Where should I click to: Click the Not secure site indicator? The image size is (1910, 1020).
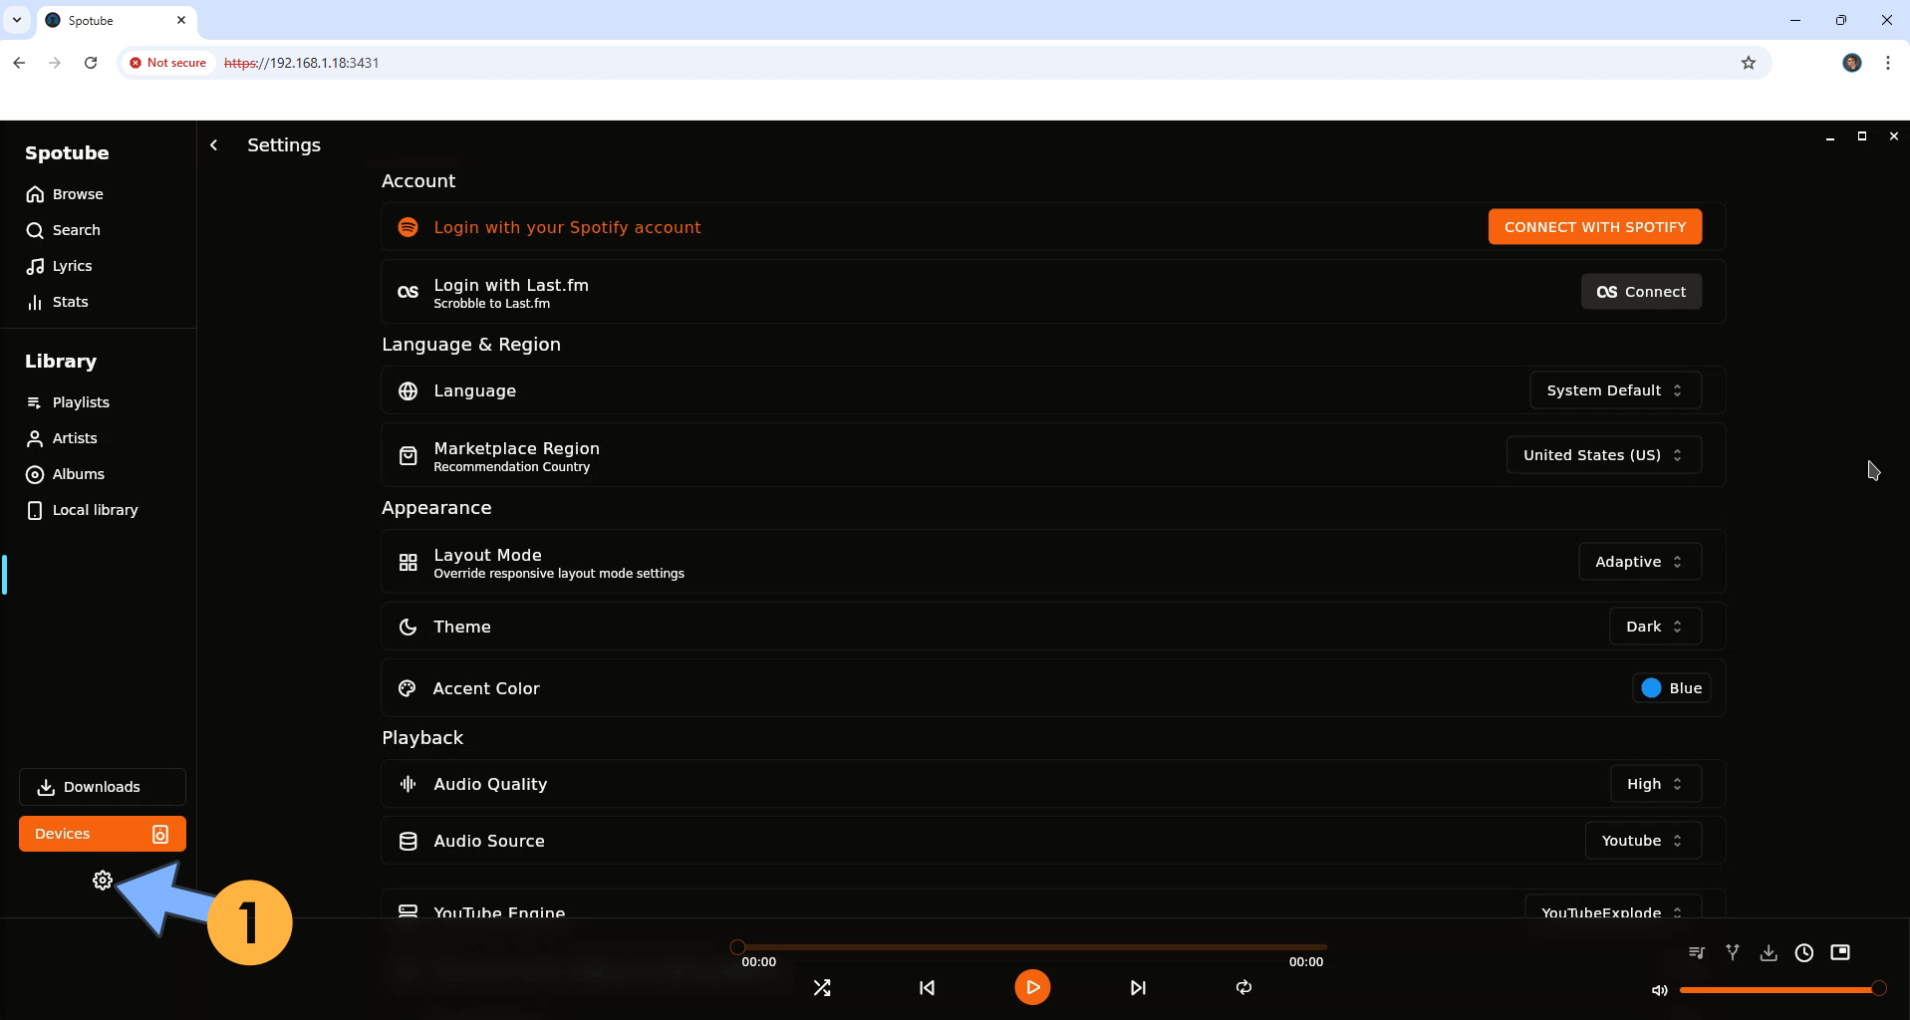167,63
